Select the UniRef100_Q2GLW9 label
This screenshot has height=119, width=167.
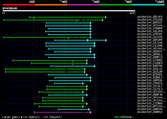(150, 72)
